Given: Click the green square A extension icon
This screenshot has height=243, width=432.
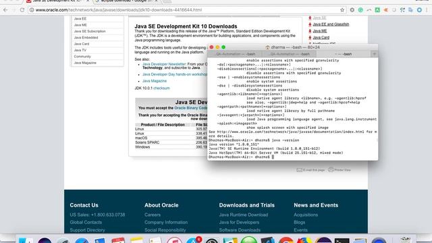Looking at the screenshot, I should click(x=377, y=10).
